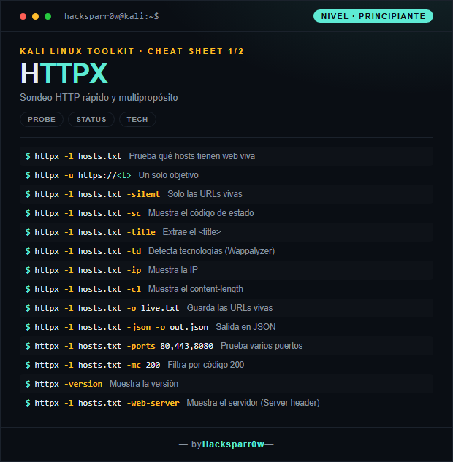Click the -sc flag
This screenshot has height=462, width=453.
click(x=134, y=213)
